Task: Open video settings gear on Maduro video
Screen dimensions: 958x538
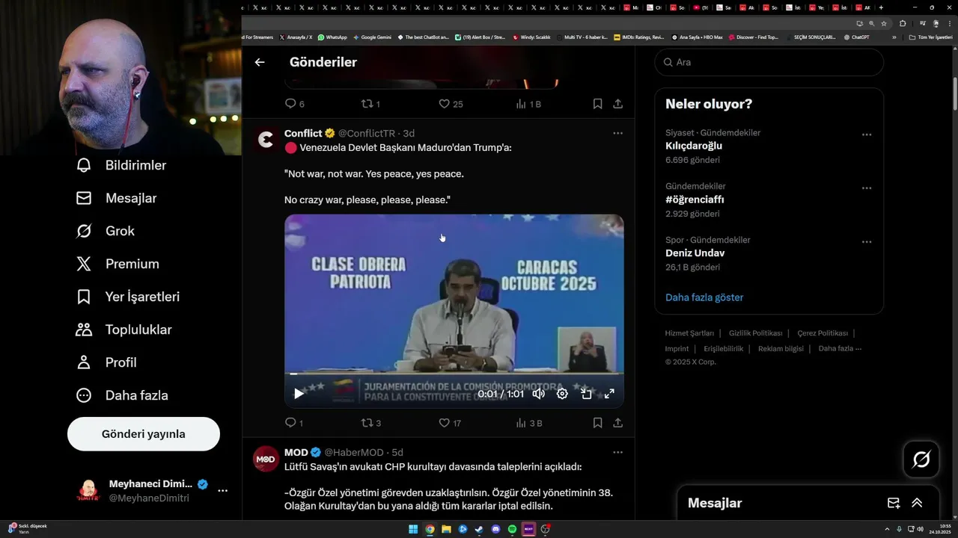Action: [562, 394]
